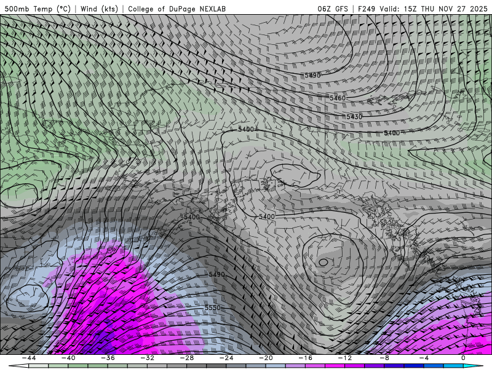Click the 5550 height contour label
The image size is (492, 369).
pos(213,307)
